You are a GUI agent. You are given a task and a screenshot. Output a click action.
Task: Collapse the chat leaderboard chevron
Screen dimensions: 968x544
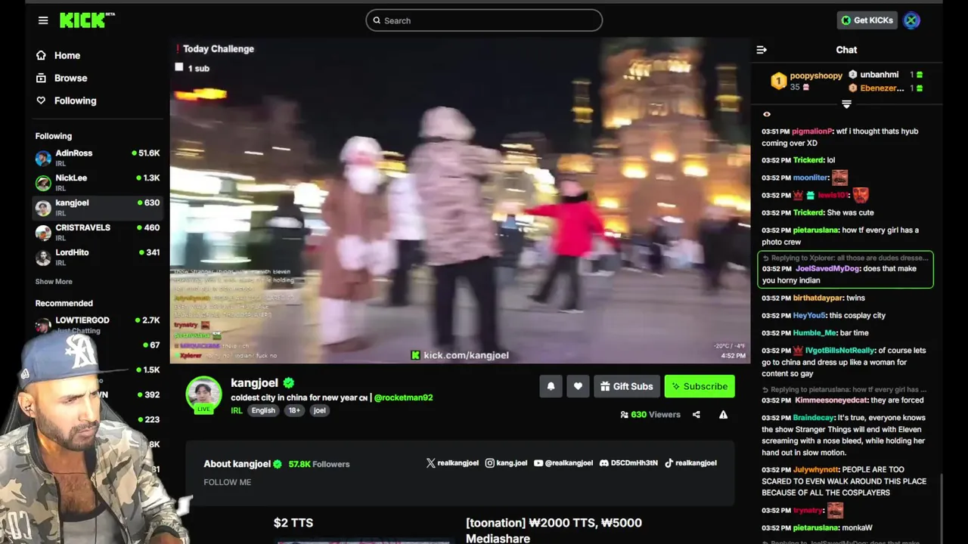(x=846, y=104)
